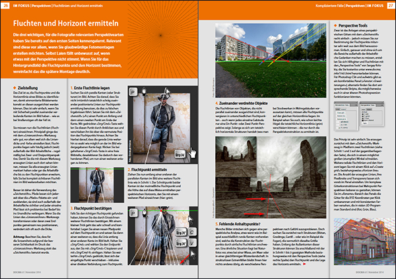Screen dimensions: 396x279
Task: Open the cowboy photo with fanned white lines
Action: (x=162, y=235)
